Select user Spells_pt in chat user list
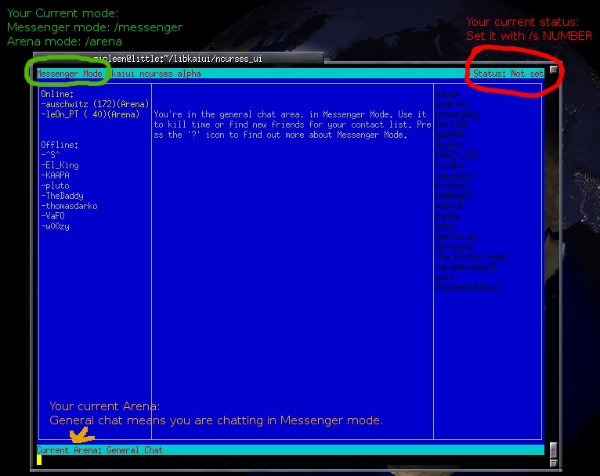 [x=457, y=236]
